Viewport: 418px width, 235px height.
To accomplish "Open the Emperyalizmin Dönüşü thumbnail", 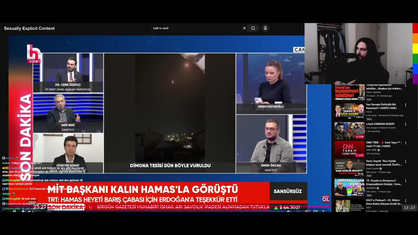I will (349, 187).
